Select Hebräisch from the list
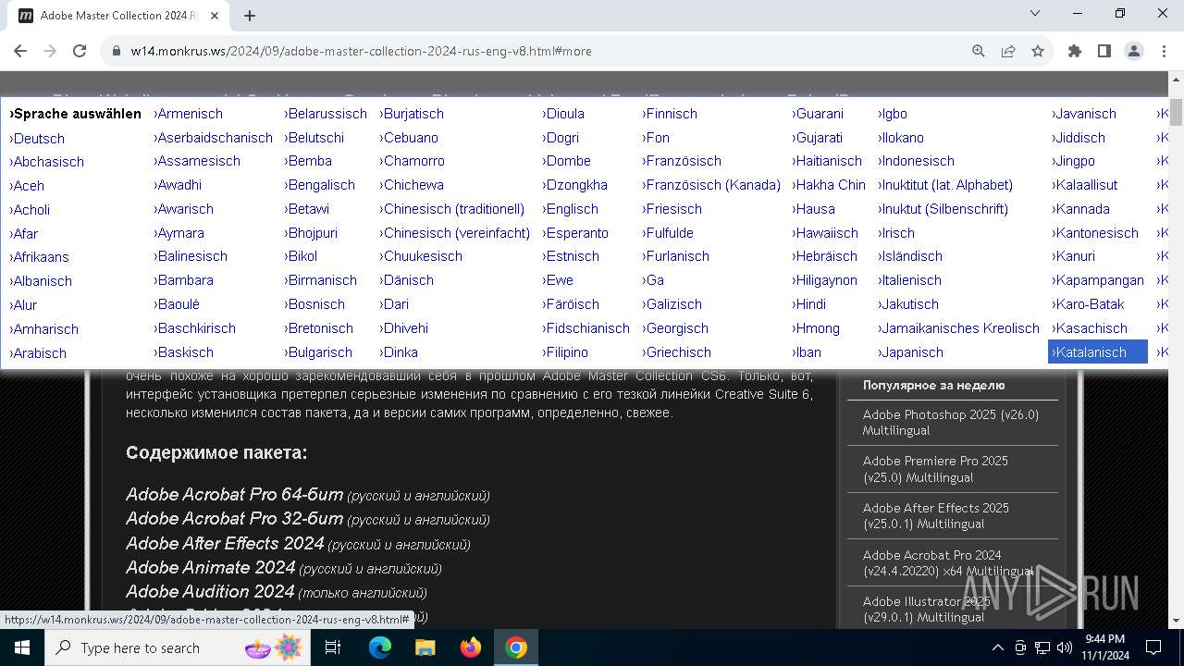Screen dimensions: 1184x666 coord(825,256)
